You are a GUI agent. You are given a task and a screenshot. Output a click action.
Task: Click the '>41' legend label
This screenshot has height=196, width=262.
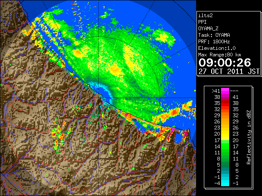pos(216,91)
